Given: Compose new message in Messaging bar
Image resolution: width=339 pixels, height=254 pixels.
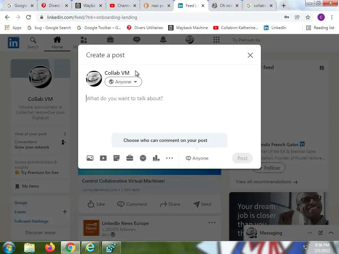Looking at the screenshot, I should point(320,233).
